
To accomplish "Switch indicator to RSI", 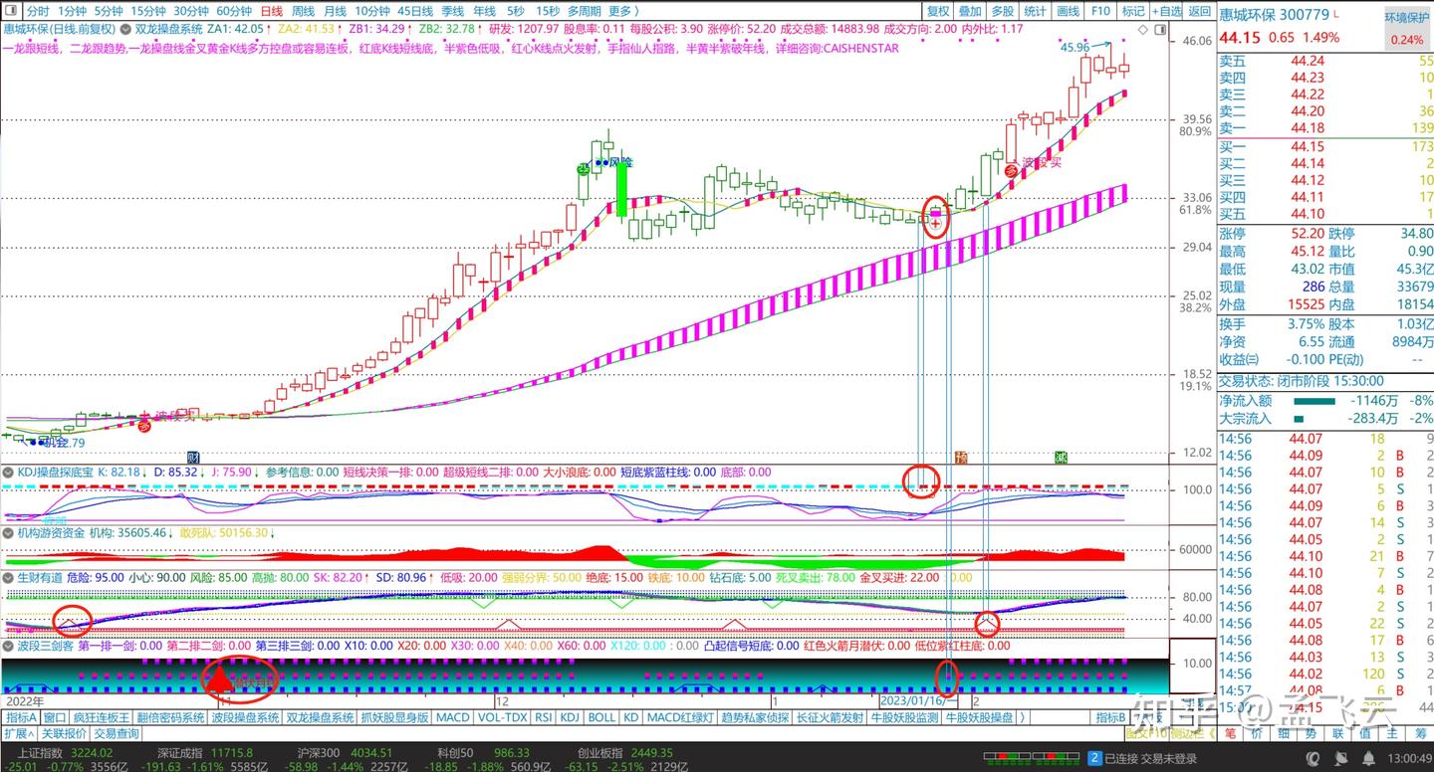I will (x=544, y=717).
